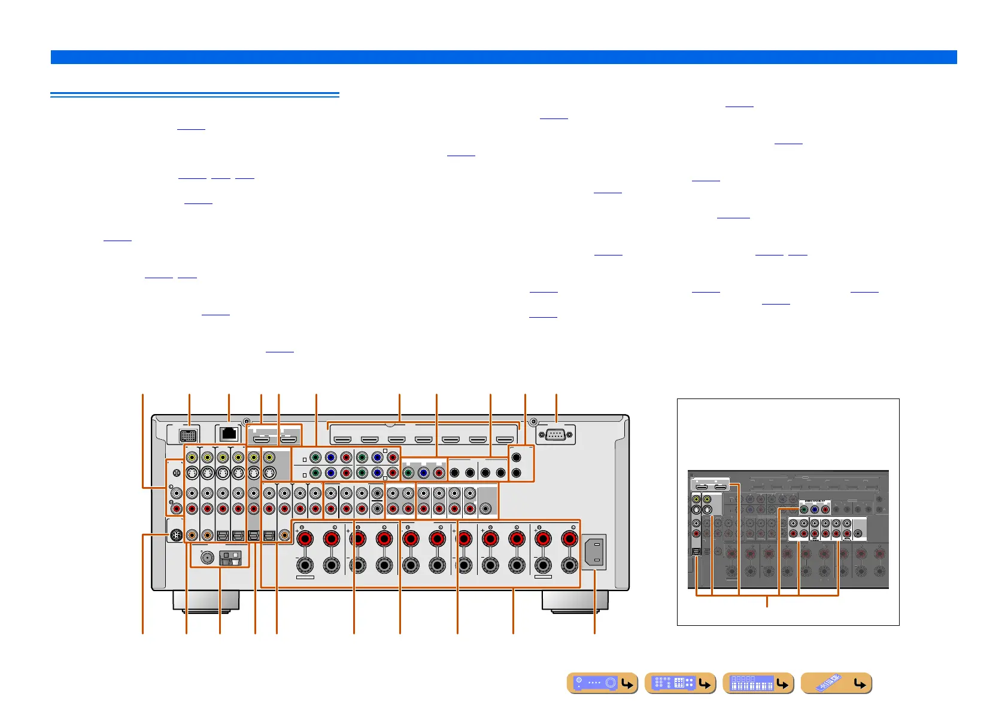The width and height of the screenshot is (1008, 712).
Task: Open the remote control navigation button
Action: (836, 683)
